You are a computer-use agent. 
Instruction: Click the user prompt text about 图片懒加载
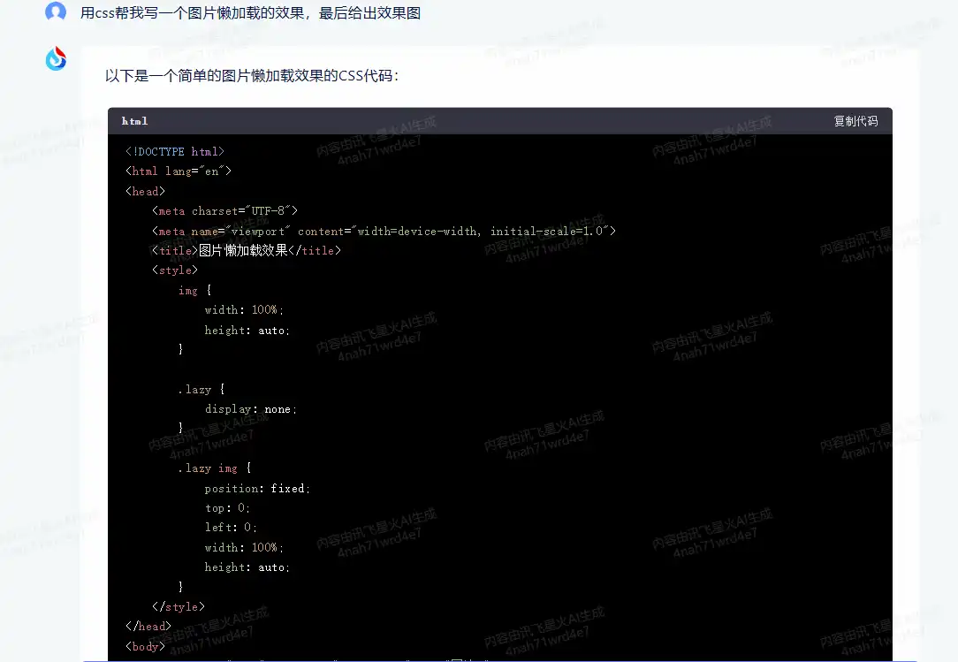(x=250, y=13)
